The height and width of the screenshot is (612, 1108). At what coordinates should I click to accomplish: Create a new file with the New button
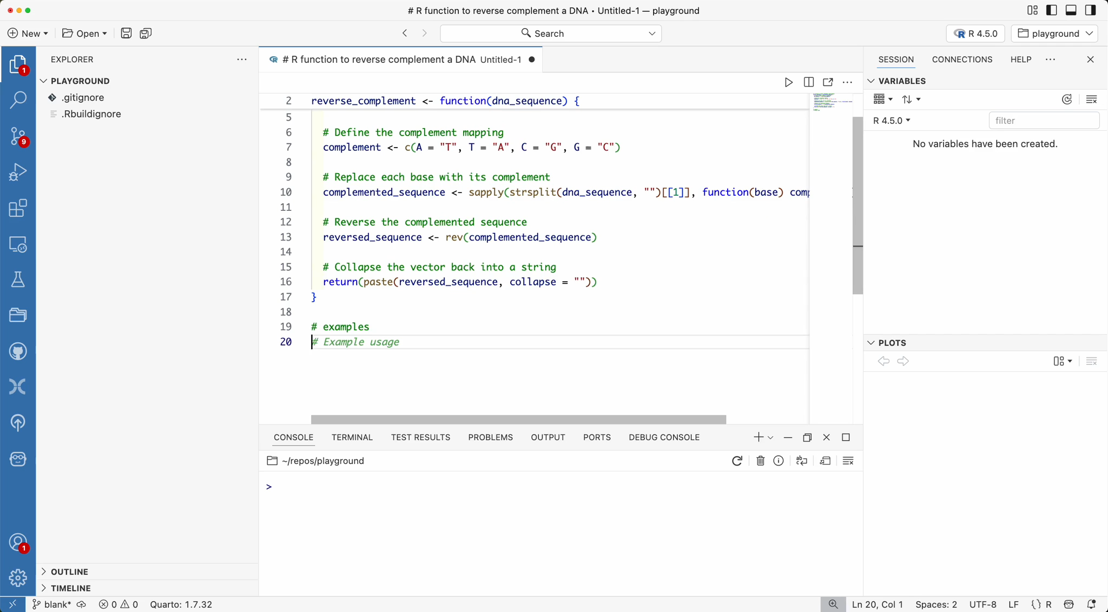28,33
